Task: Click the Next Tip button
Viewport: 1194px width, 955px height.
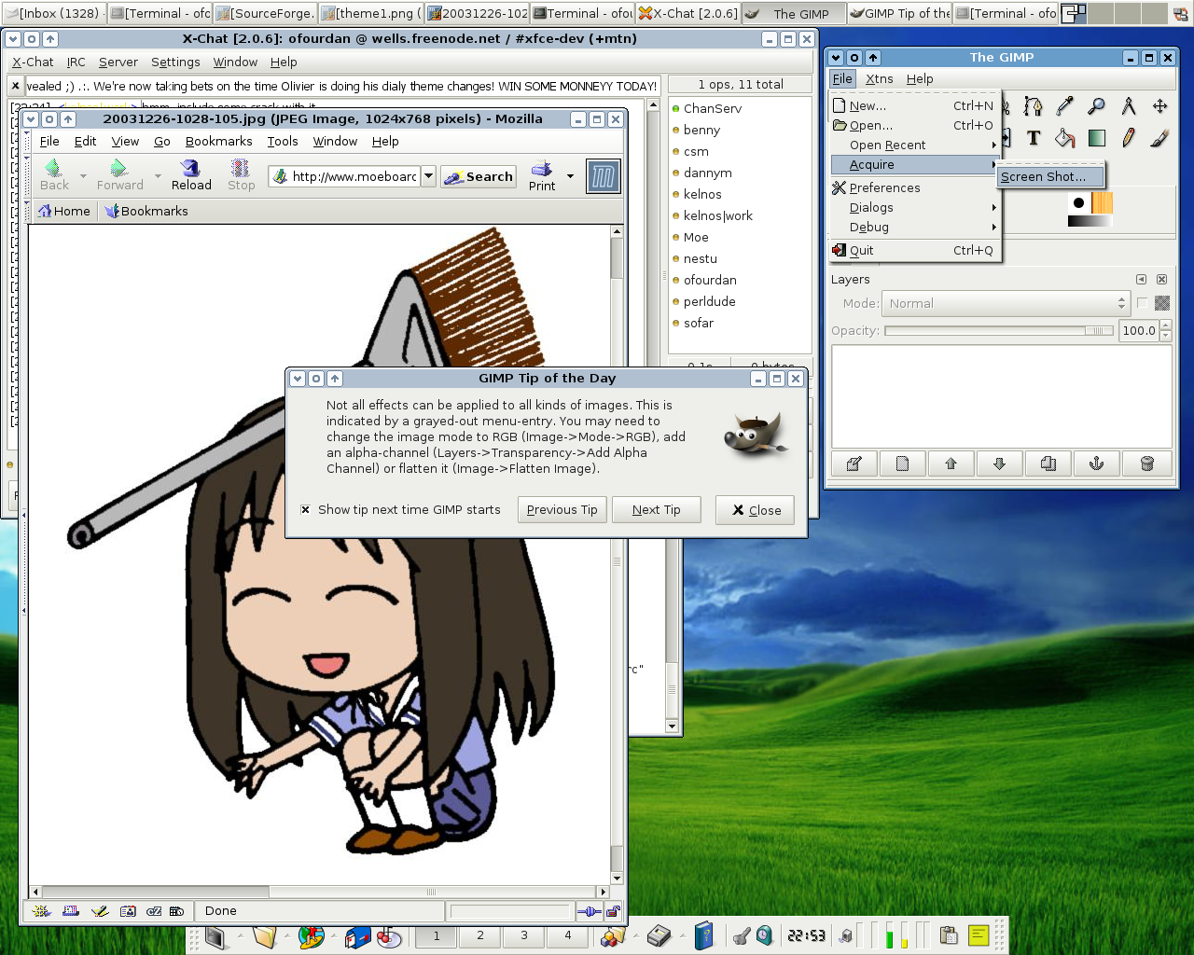Action: coord(656,510)
